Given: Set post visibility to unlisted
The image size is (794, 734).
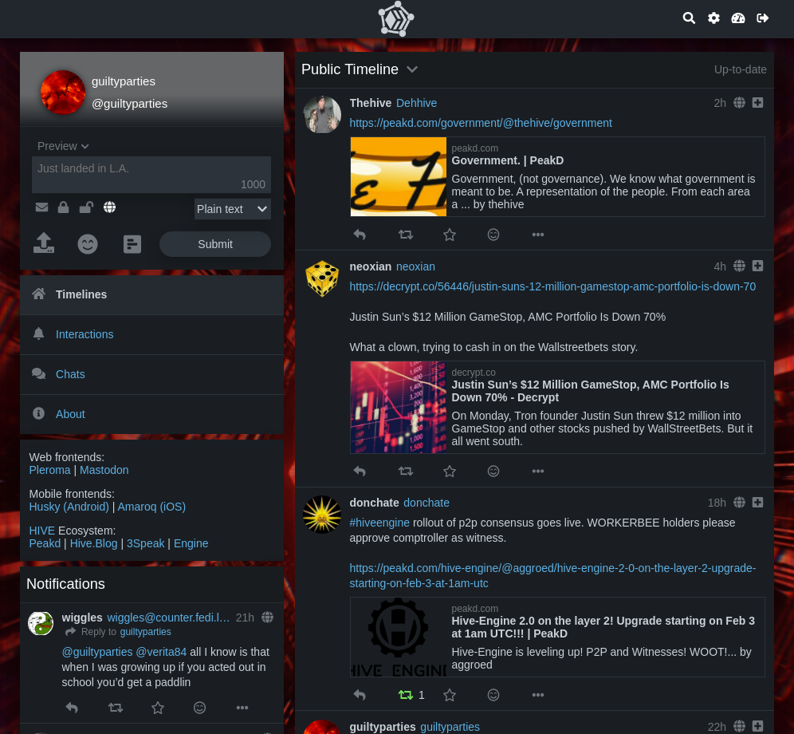Looking at the screenshot, I should coord(86,207).
